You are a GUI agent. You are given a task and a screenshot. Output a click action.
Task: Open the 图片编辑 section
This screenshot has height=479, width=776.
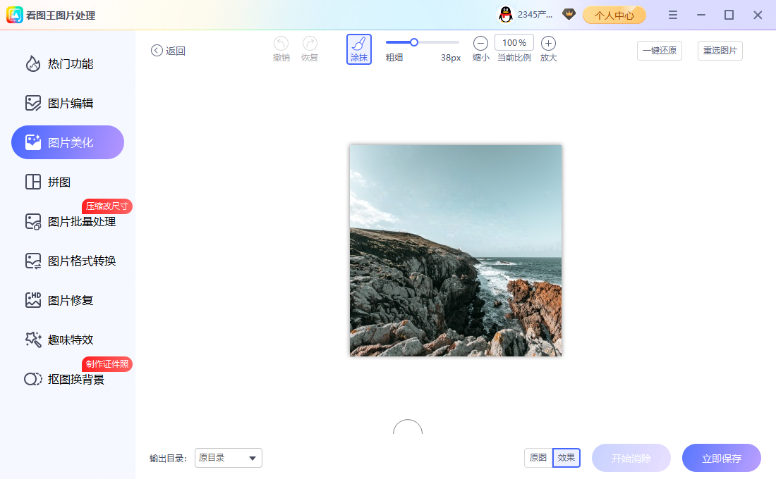pyautogui.click(x=68, y=104)
